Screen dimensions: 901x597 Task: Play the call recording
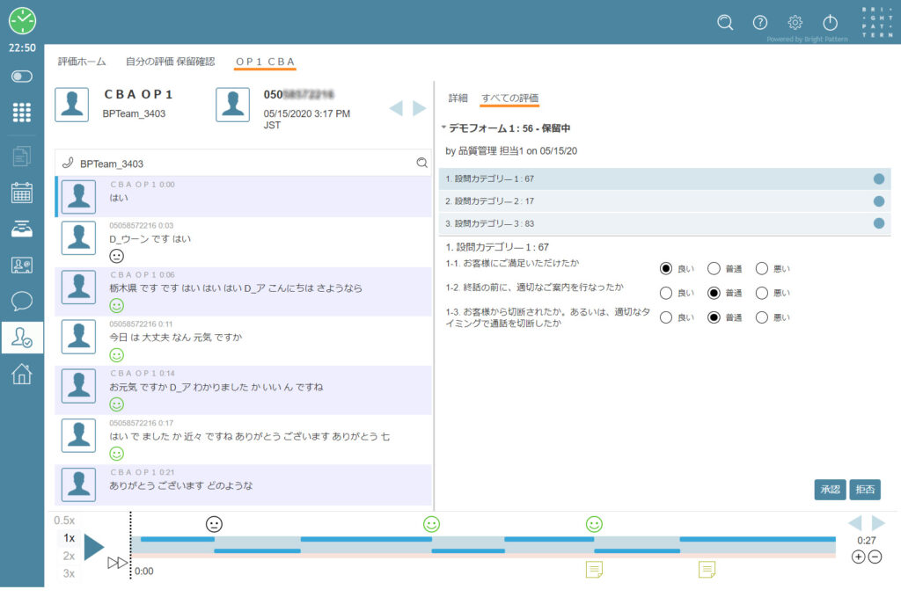click(93, 547)
